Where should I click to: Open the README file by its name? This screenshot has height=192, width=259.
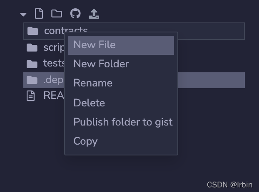[53, 96]
